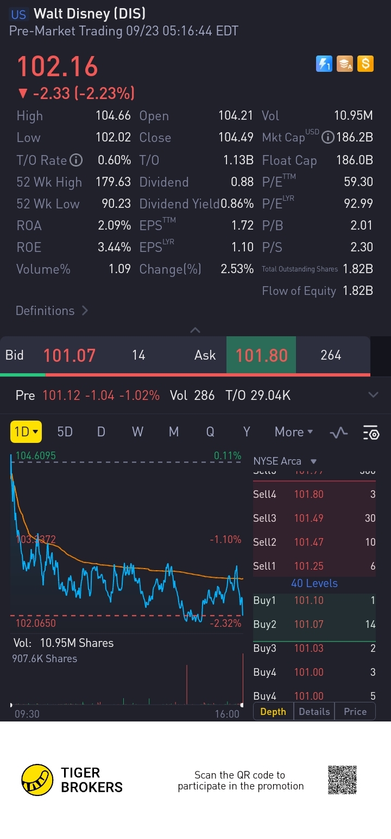Screen dimensions: 391x839
Task: Tap the Buy1 101.10 order row
Action: pyautogui.click(x=314, y=600)
